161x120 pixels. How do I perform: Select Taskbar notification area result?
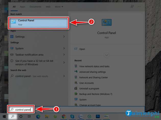(x=38, y=55)
